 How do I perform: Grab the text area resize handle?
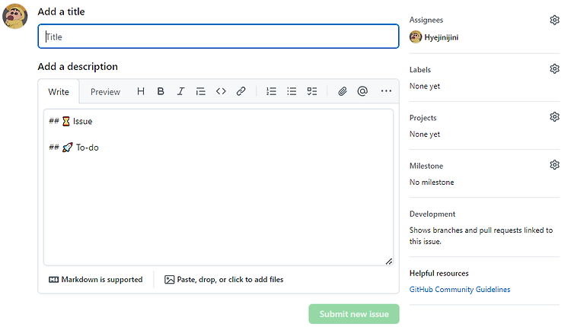389,261
